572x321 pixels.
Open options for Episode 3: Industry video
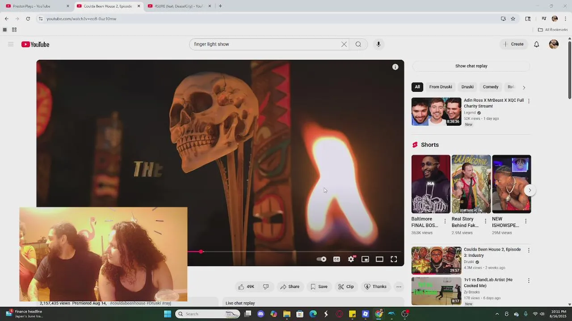tap(529, 251)
